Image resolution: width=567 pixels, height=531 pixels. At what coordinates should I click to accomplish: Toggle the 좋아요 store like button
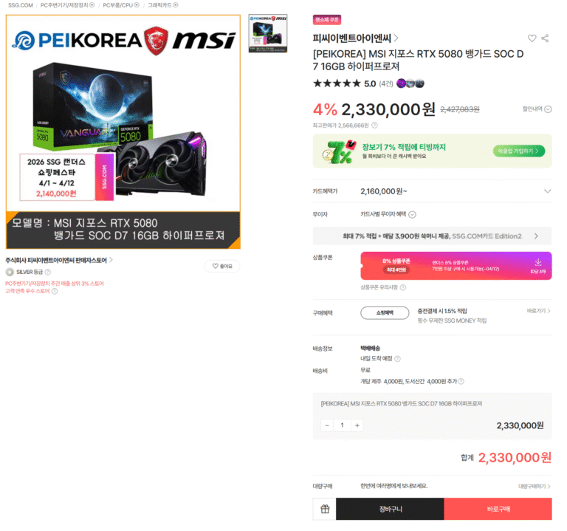222,266
